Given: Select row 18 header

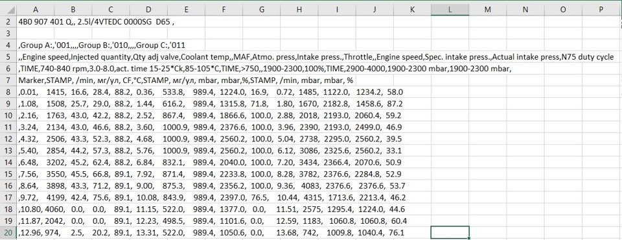Looking at the screenshot, I should [8, 209].
